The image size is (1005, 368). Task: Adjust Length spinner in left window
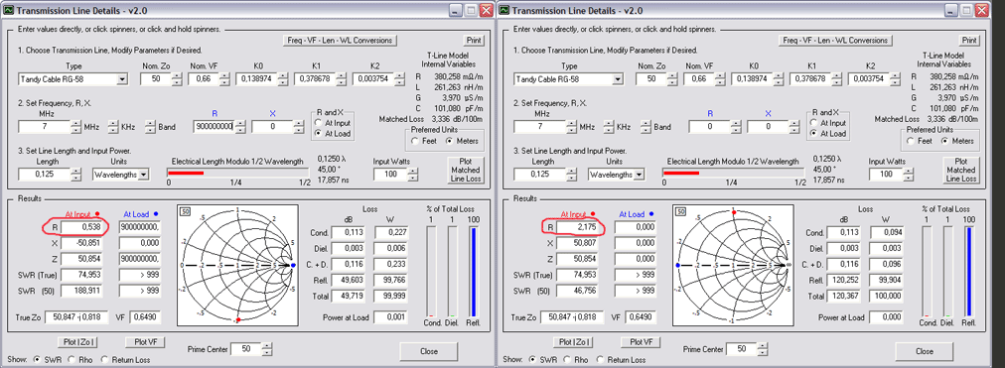coord(76,174)
